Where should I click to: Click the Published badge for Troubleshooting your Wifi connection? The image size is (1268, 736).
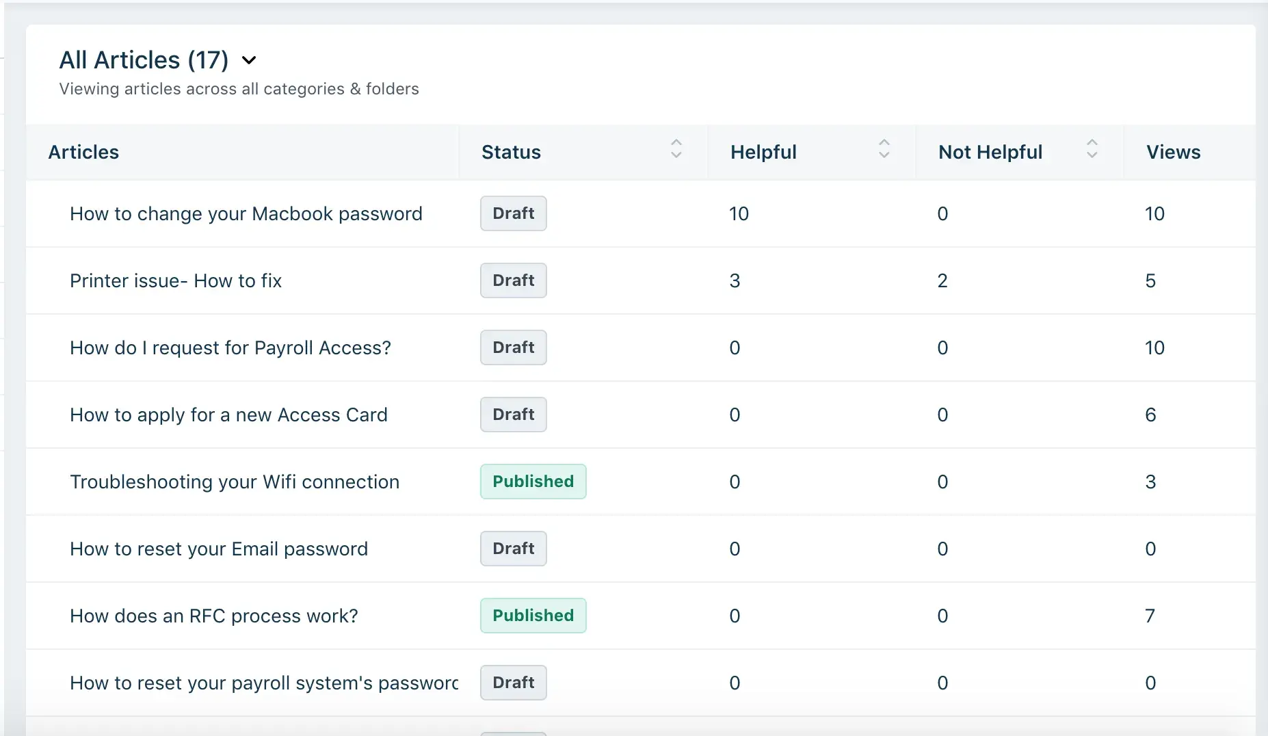tap(533, 481)
